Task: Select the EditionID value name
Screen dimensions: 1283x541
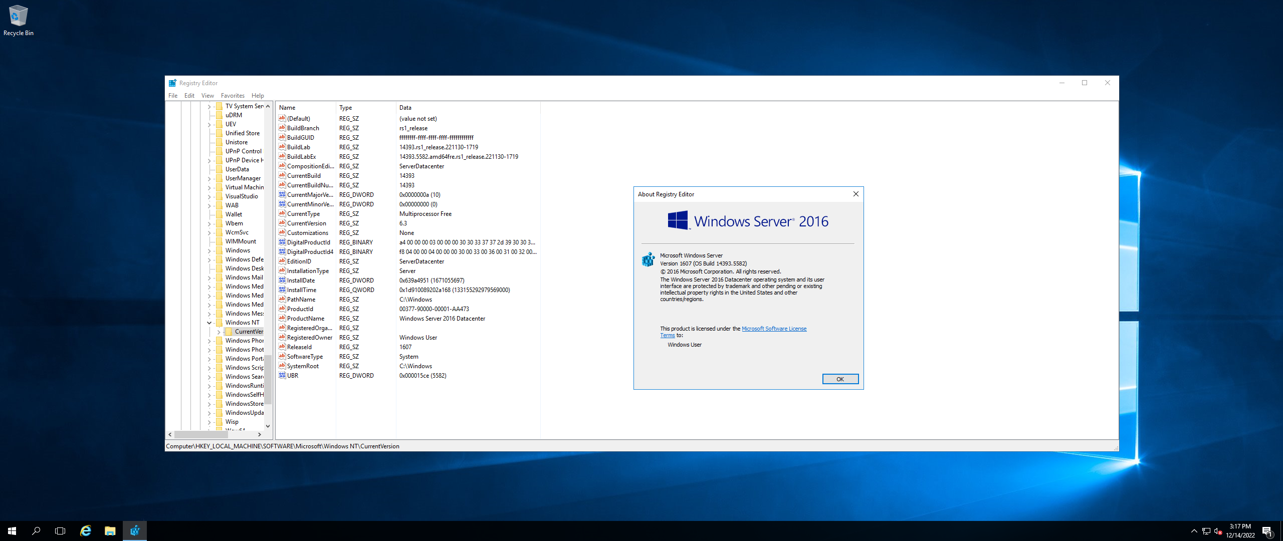Action: click(299, 261)
